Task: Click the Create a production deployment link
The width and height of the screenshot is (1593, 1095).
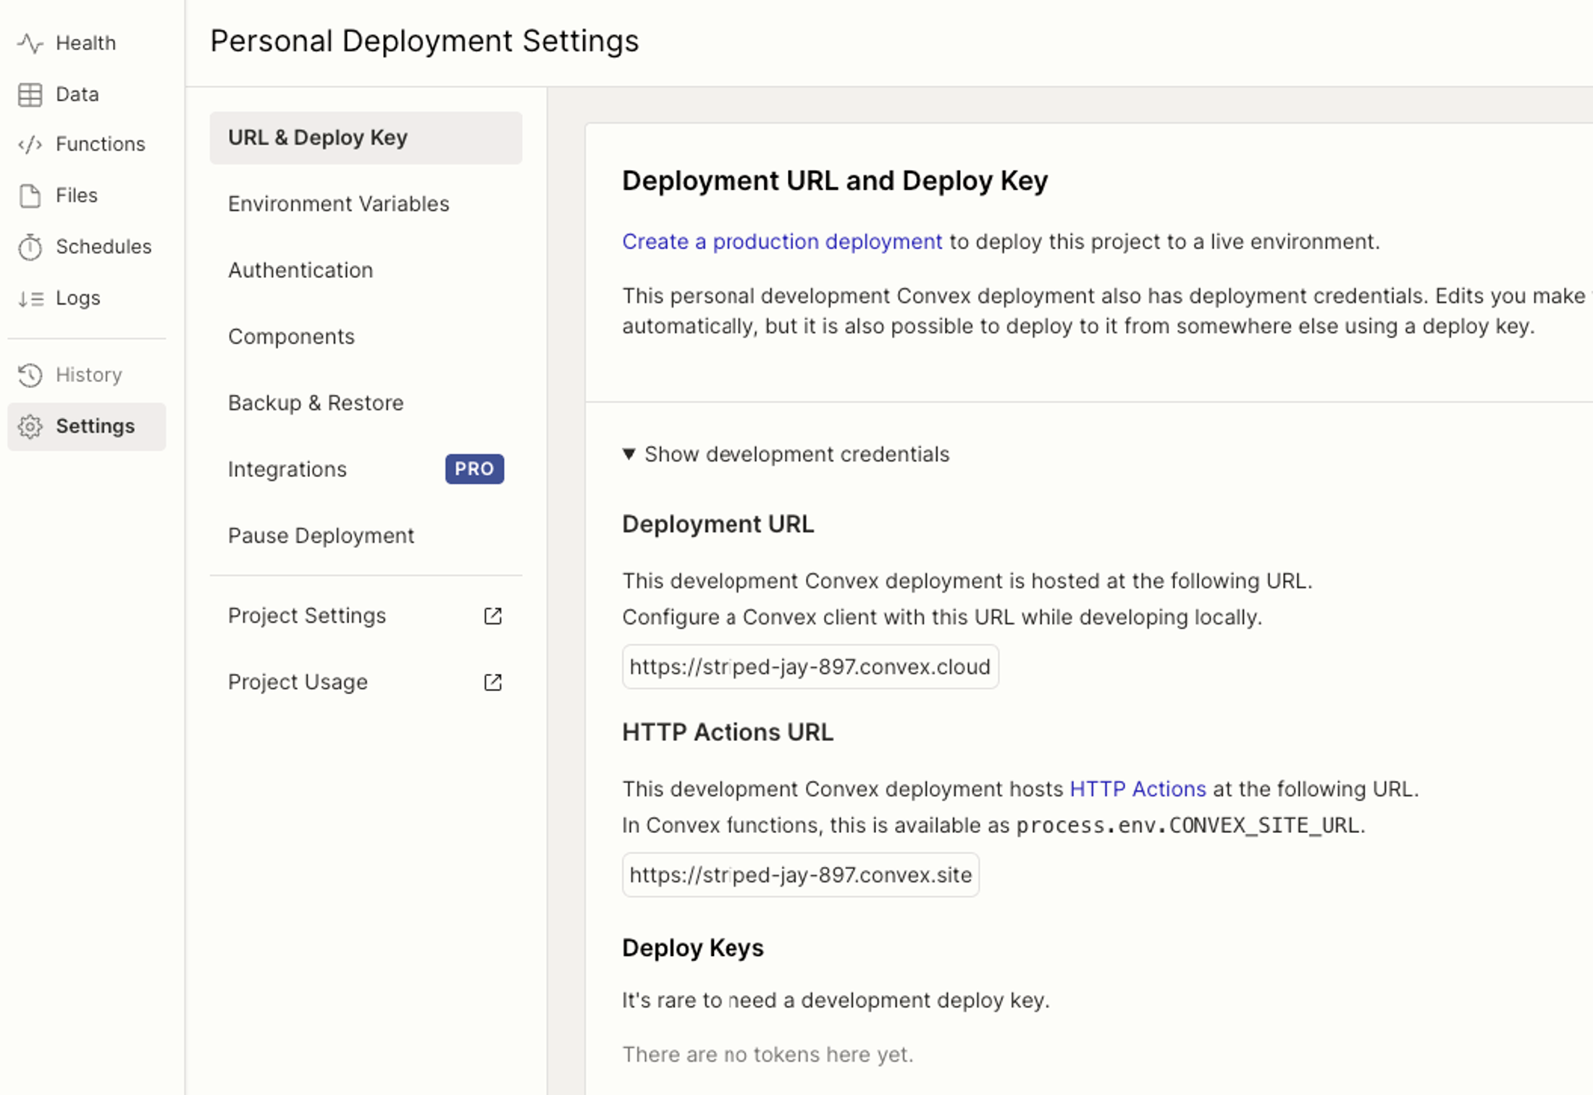Action: (x=782, y=241)
